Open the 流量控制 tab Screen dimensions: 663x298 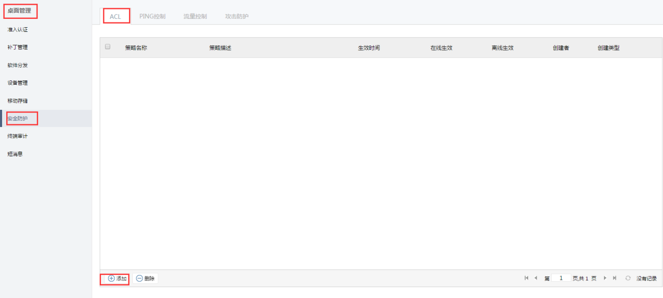(x=195, y=16)
